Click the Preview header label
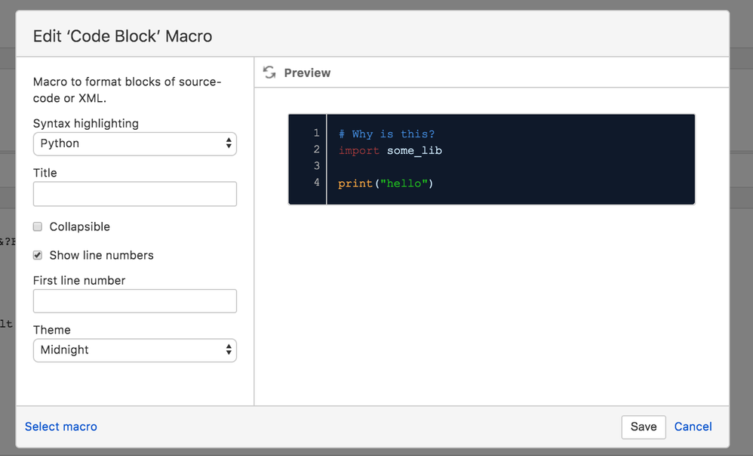The width and height of the screenshot is (753, 456). [307, 72]
